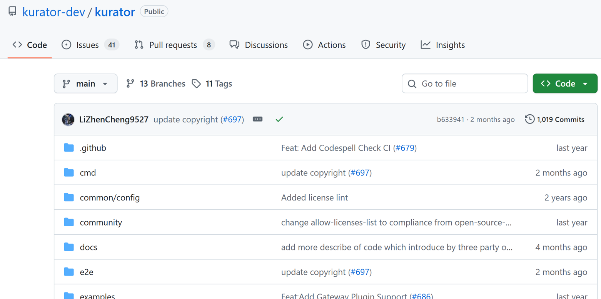Click the Code tab angle-brackets icon
Viewport: 601px width, 299px height.
click(x=17, y=45)
